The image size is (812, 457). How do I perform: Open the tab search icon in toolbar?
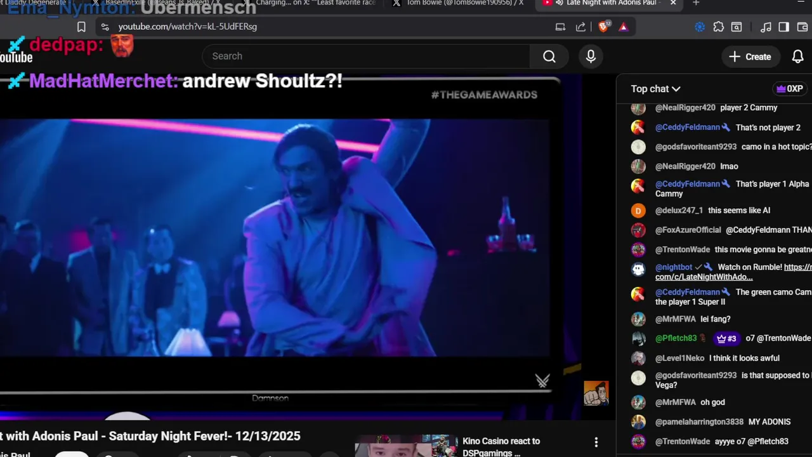point(737,27)
